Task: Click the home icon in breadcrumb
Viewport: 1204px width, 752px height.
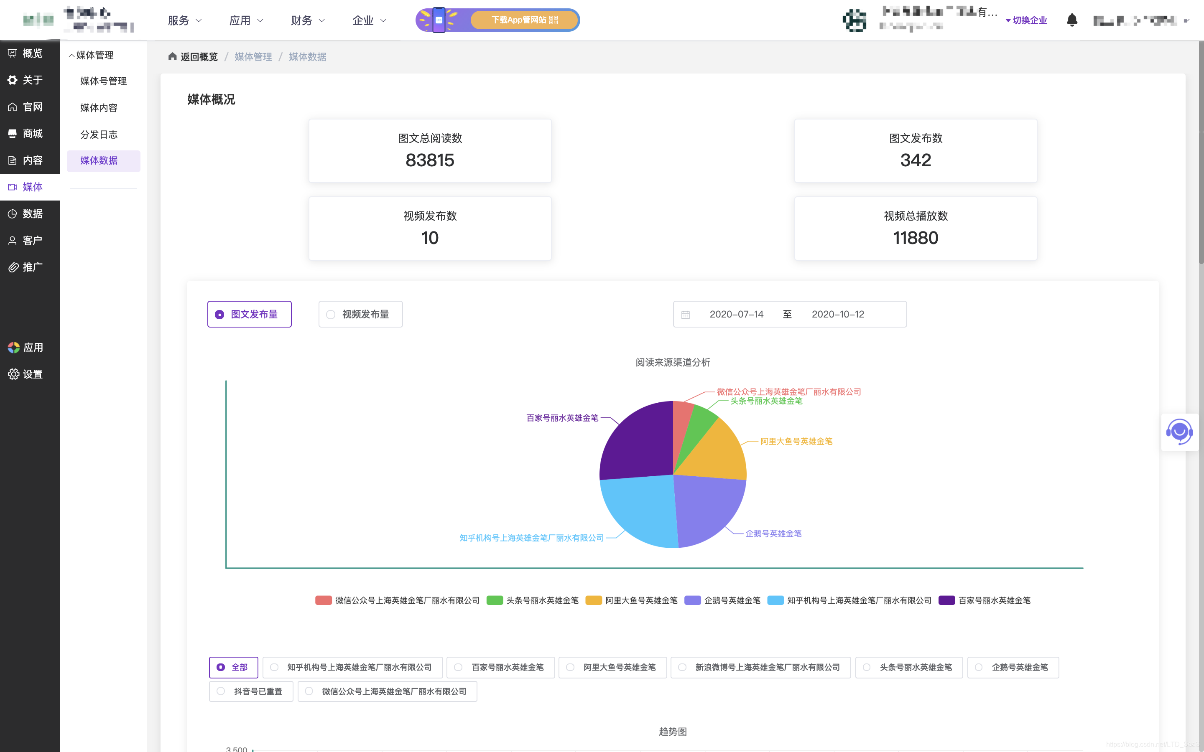Action: coord(172,56)
